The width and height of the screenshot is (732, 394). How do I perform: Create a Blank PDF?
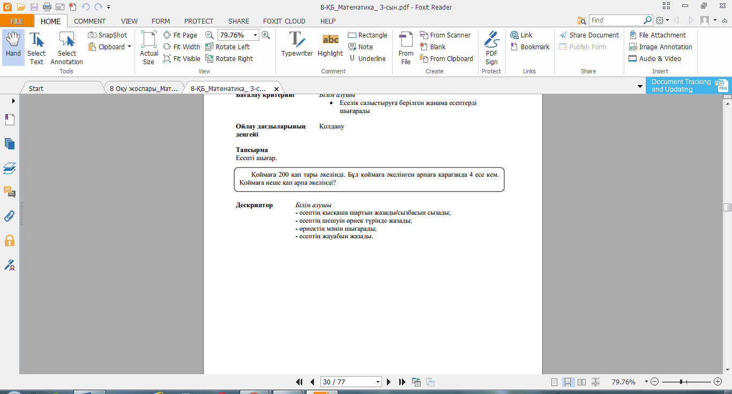pyautogui.click(x=433, y=47)
